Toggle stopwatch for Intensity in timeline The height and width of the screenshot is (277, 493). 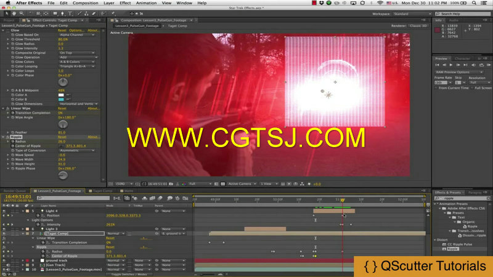coord(38,225)
